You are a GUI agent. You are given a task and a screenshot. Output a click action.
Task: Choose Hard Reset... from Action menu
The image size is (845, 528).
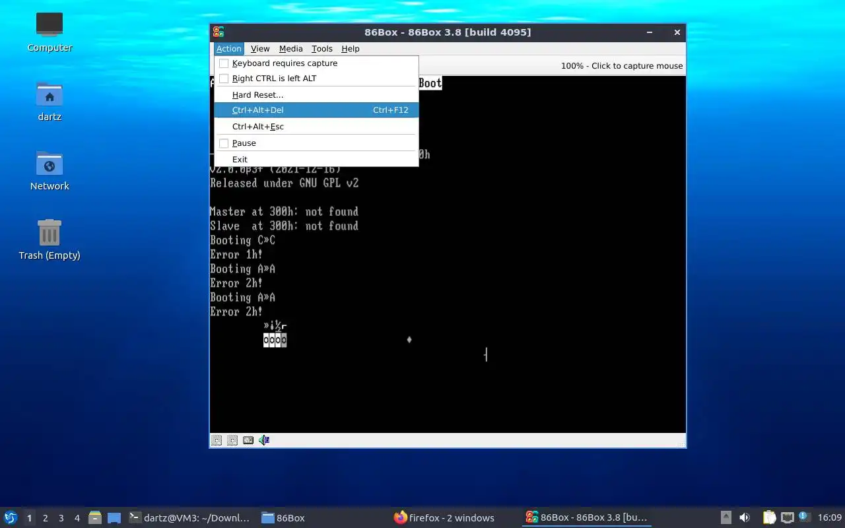point(316,95)
